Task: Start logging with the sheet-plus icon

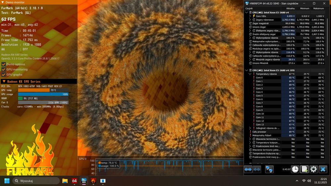Action: [x=304, y=169]
